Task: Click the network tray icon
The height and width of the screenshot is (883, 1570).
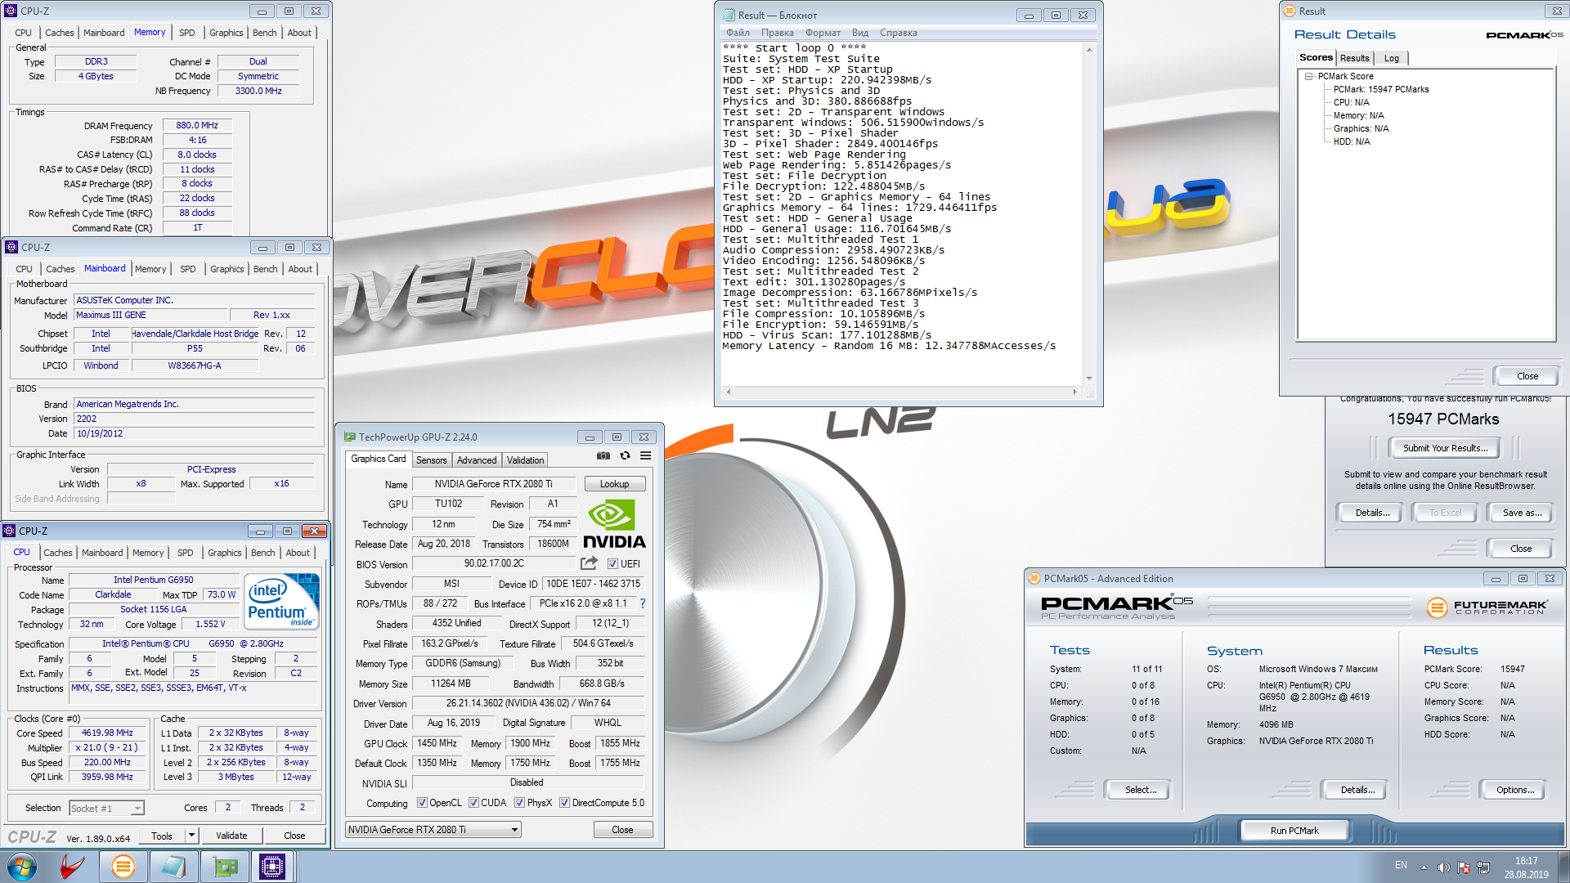Action: click(1483, 867)
